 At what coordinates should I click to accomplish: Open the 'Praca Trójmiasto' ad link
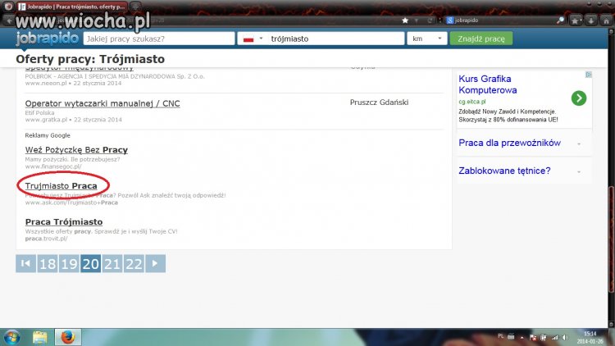64,222
